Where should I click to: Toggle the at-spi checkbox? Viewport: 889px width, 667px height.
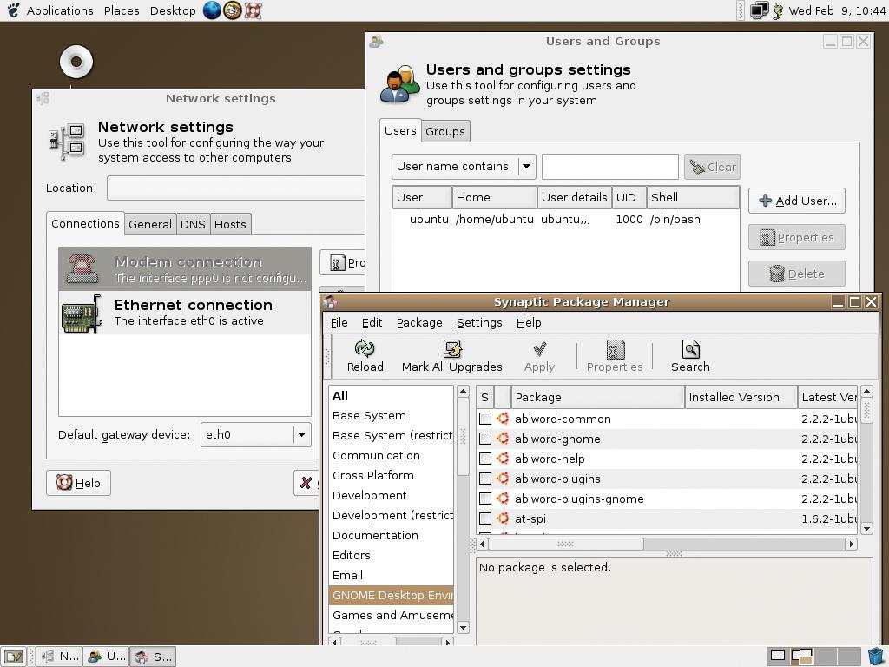coord(485,518)
